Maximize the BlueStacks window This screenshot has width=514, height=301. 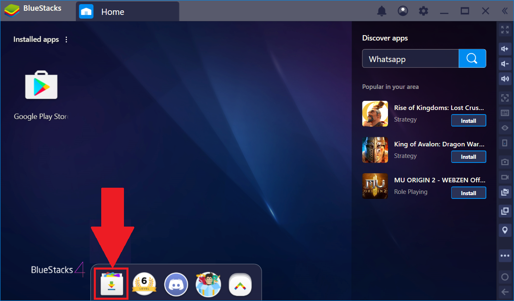coord(465,11)
